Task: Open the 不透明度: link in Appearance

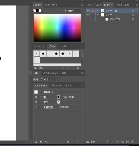Action: pos(49,107)
